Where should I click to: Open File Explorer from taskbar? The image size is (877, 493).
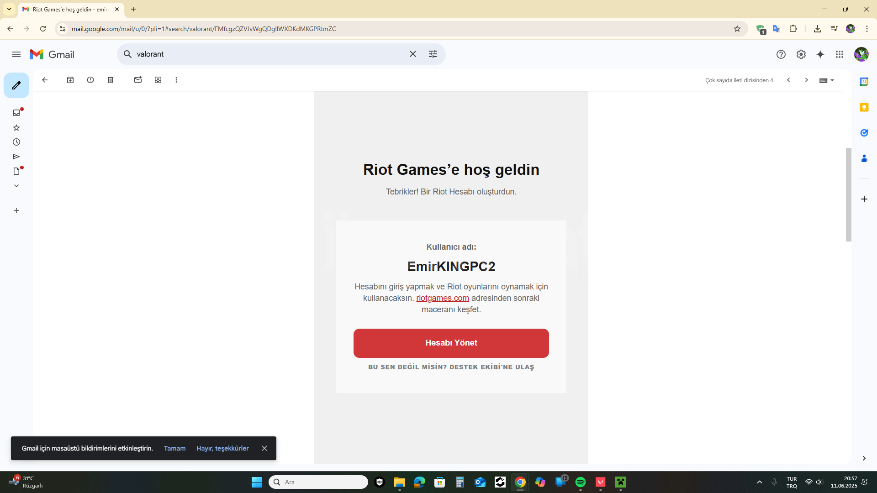400,482
